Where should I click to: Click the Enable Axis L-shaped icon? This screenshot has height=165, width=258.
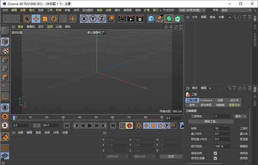click(x=5, y=96)
